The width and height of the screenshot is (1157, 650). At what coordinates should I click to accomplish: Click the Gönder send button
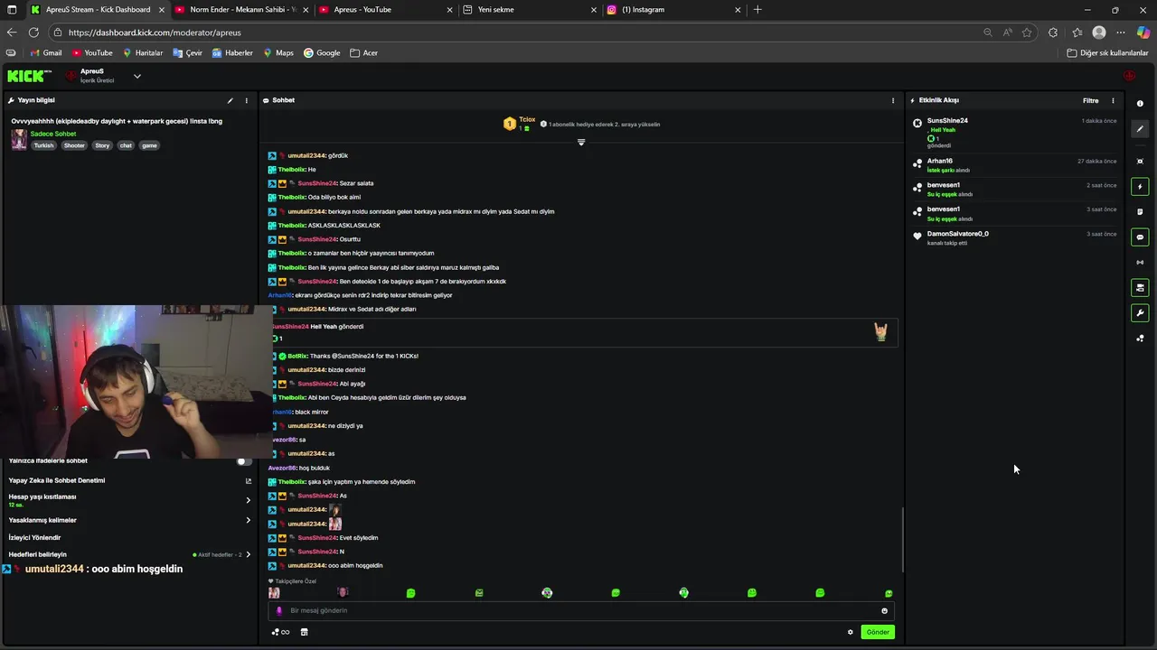pyautogui.click(x=878, y=632)
